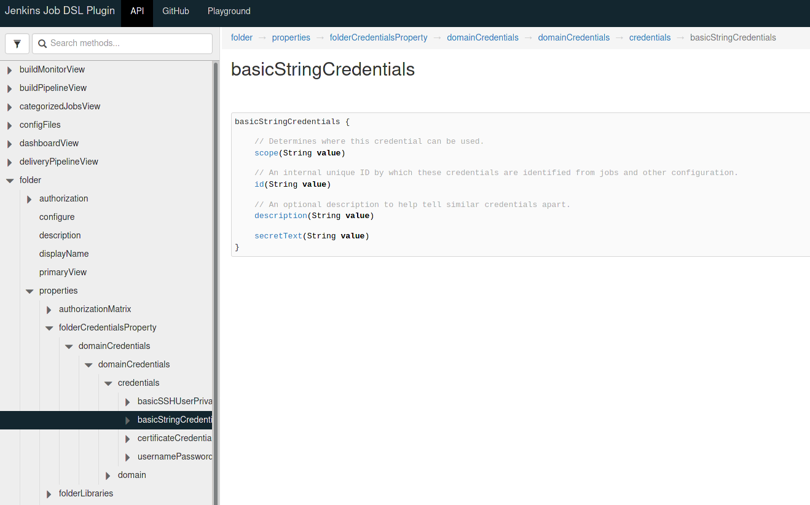Collapse folderCredentialsProperty tree arrow
The width and height of the screenshot is (810, 505).
pos(49,328)
